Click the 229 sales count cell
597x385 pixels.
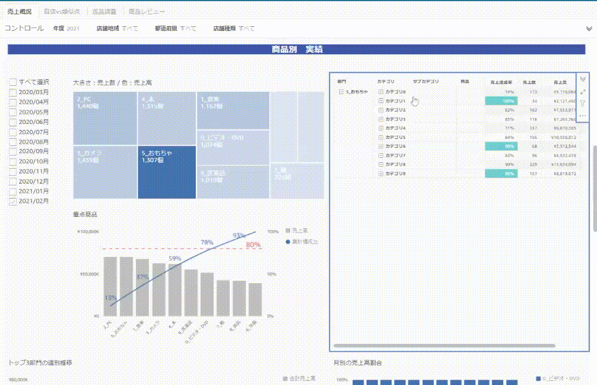click(x=533, y=164)
